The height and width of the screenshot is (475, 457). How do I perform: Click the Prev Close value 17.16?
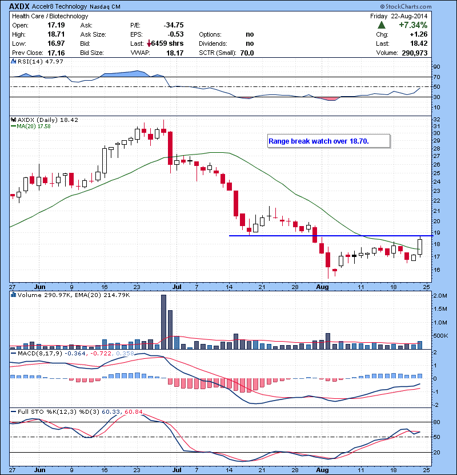[56, 53]
